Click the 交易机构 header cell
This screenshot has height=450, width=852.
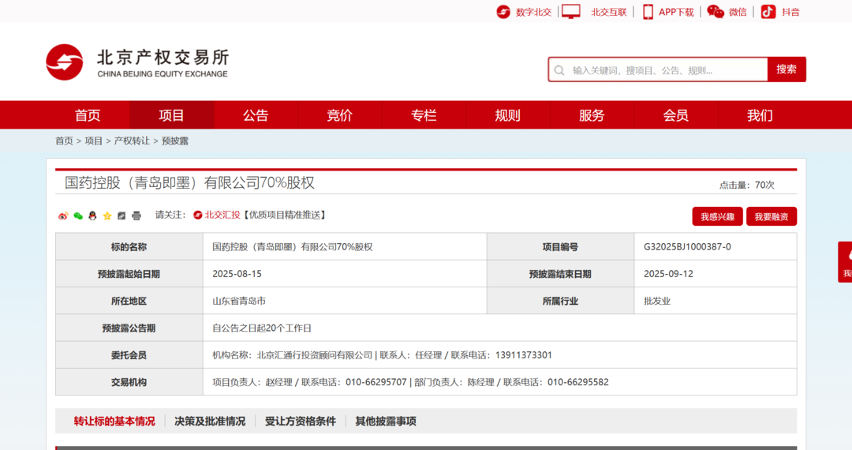pos(129,382)
